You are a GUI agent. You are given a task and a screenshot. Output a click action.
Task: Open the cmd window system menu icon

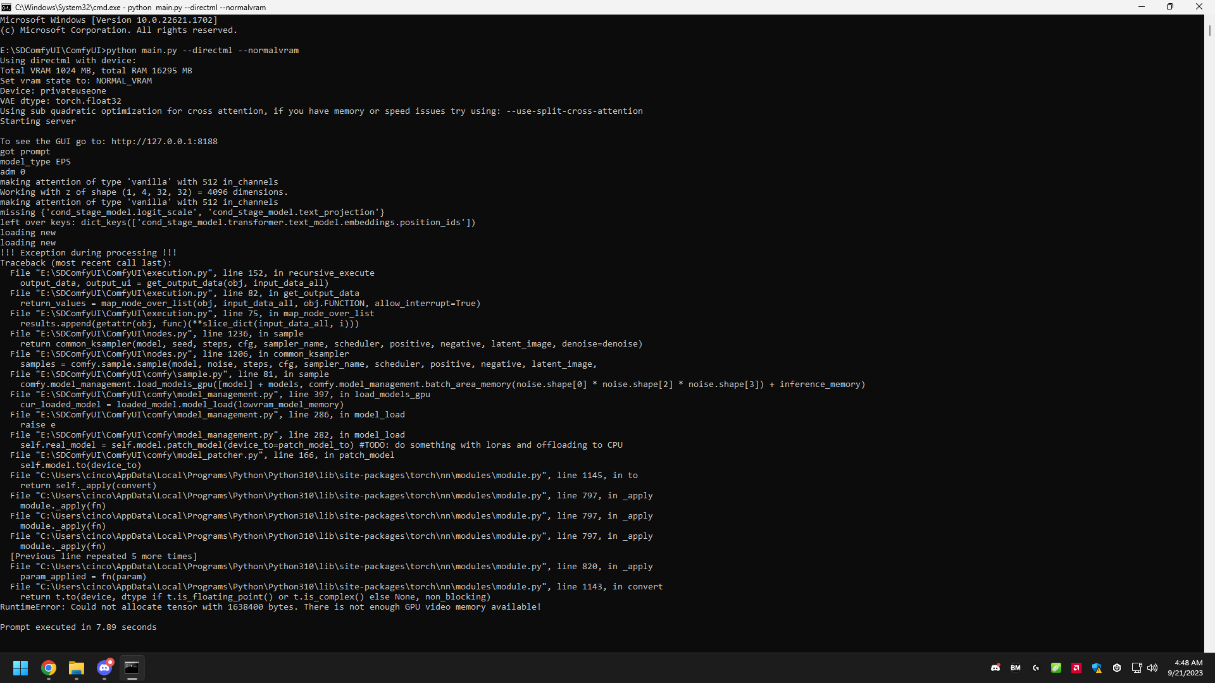[6, 7]
